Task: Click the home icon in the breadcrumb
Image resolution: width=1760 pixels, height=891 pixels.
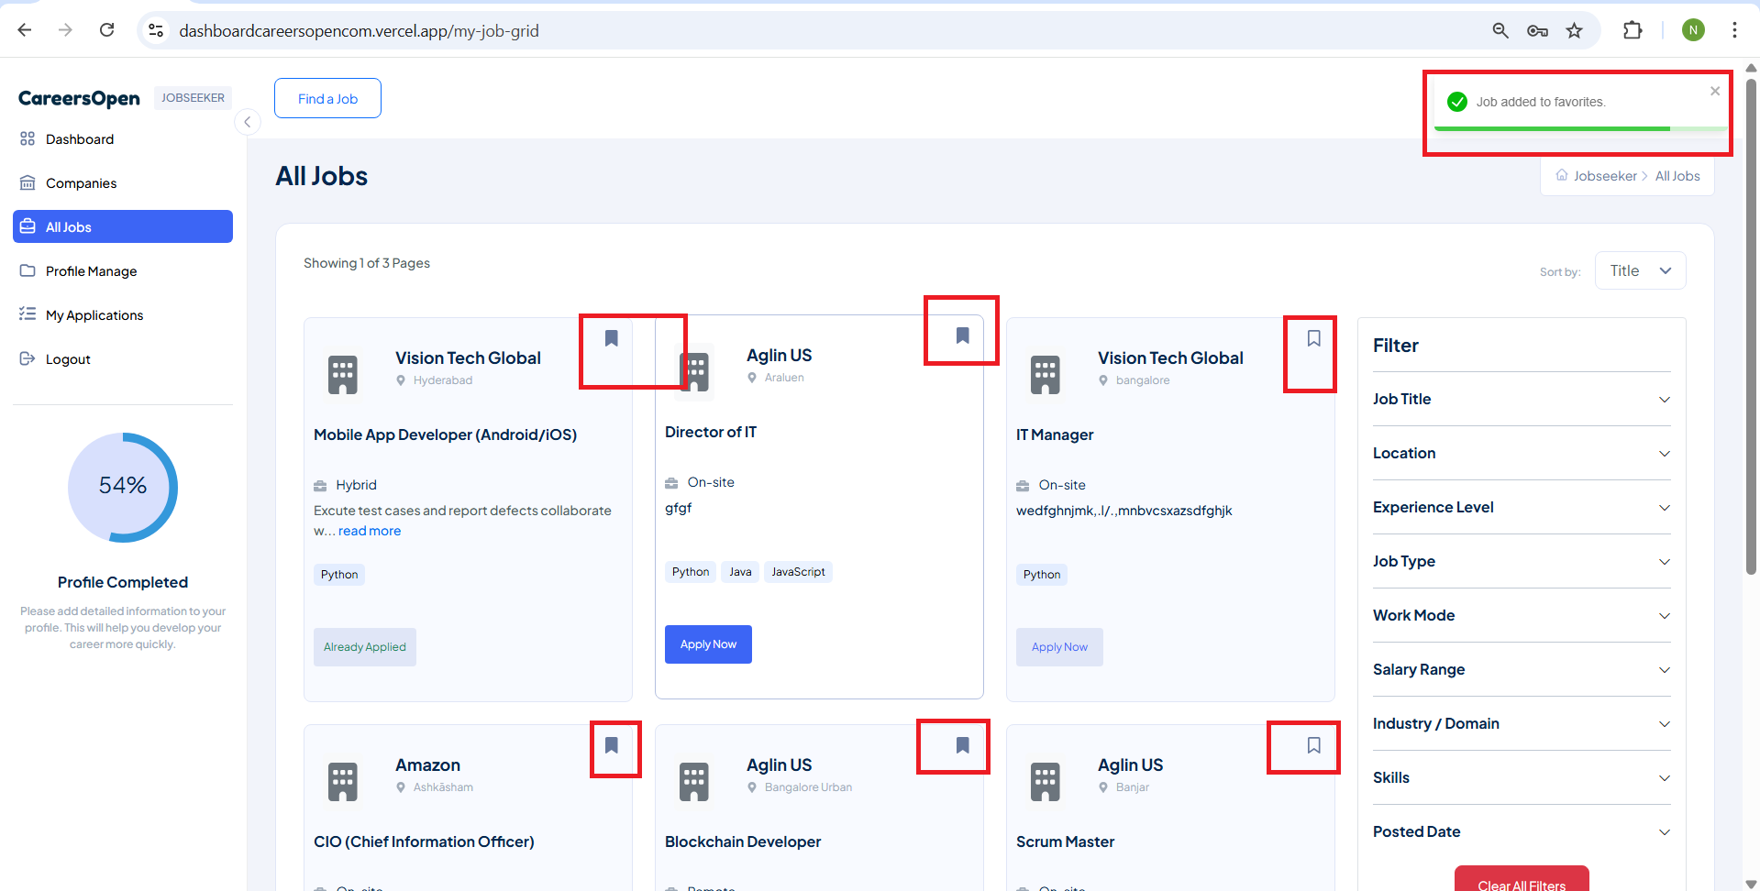Action: pyautogui.click(x=1561, y=175)
